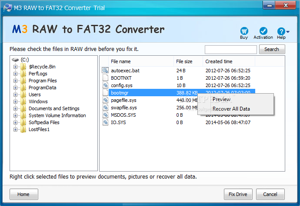Screen dimensions: 300x206
Task: Click the bootmgr file icon
Action: (105, 93)
